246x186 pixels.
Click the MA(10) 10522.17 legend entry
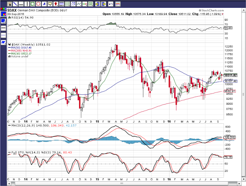pos(20,54)
